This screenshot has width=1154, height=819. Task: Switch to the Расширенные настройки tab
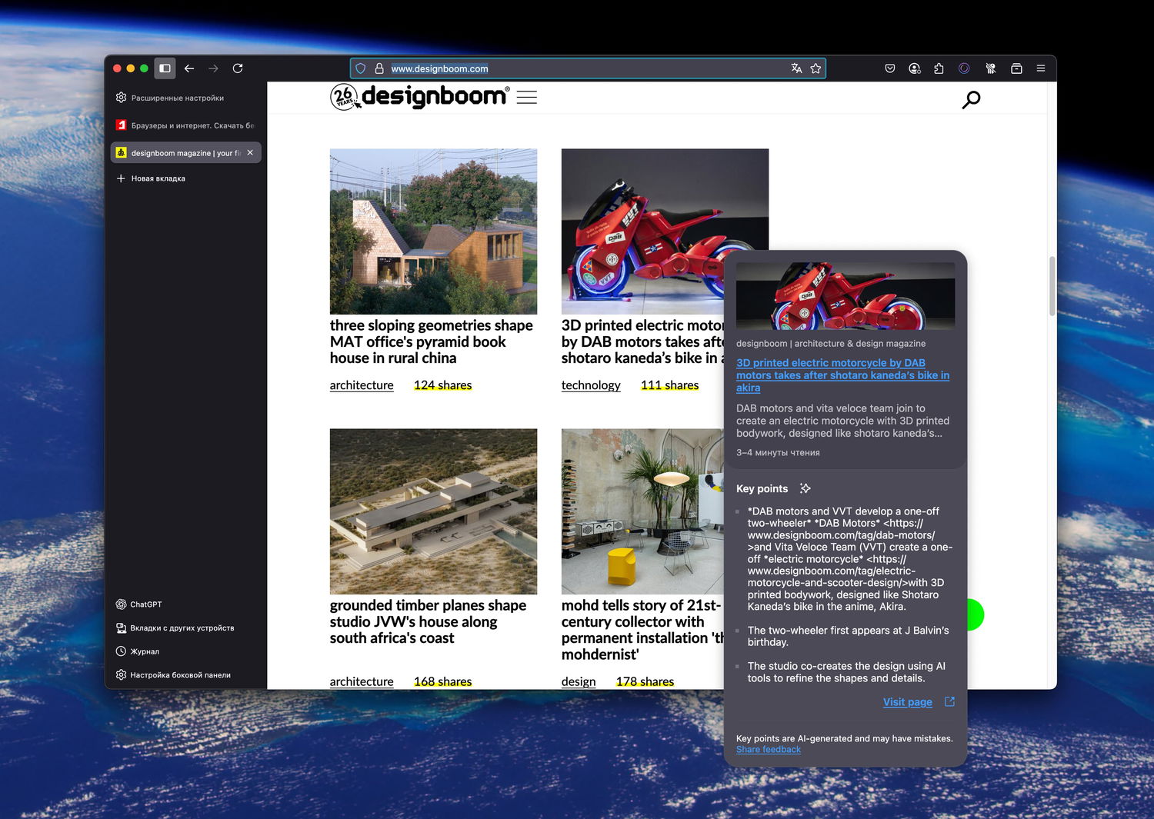[186, 98]
